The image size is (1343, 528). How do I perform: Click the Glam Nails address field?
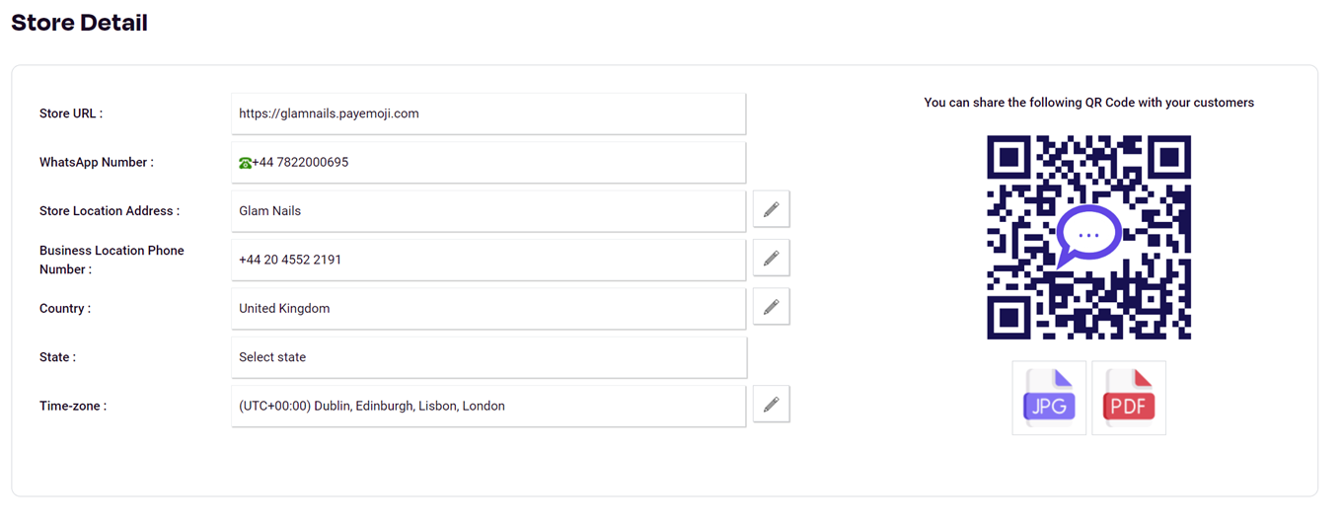coord(488,211)
